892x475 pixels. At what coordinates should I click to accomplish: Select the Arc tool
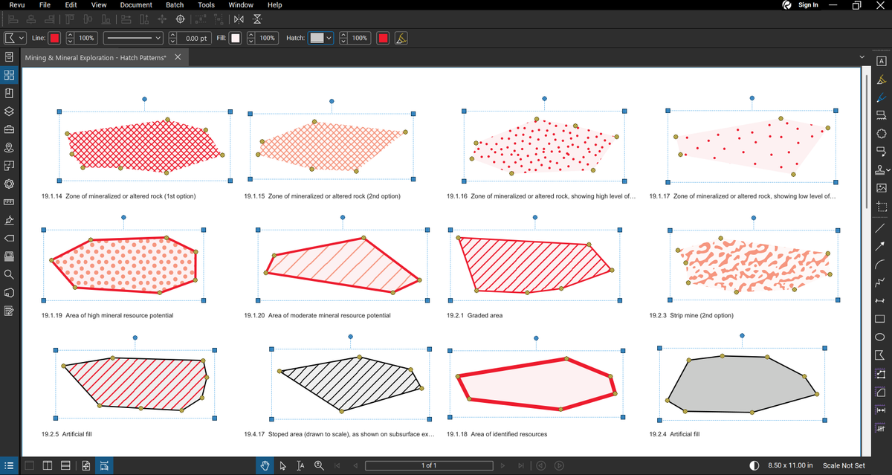click(x=881, y=264)
